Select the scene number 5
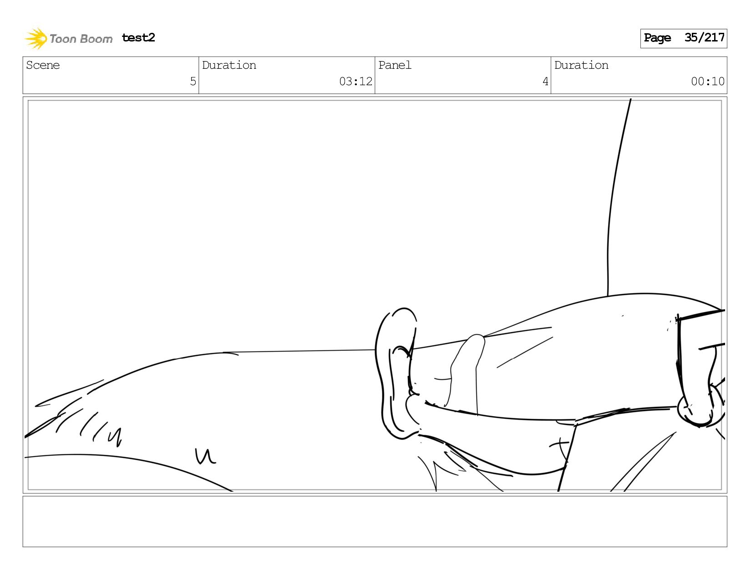 click(193, 82)
